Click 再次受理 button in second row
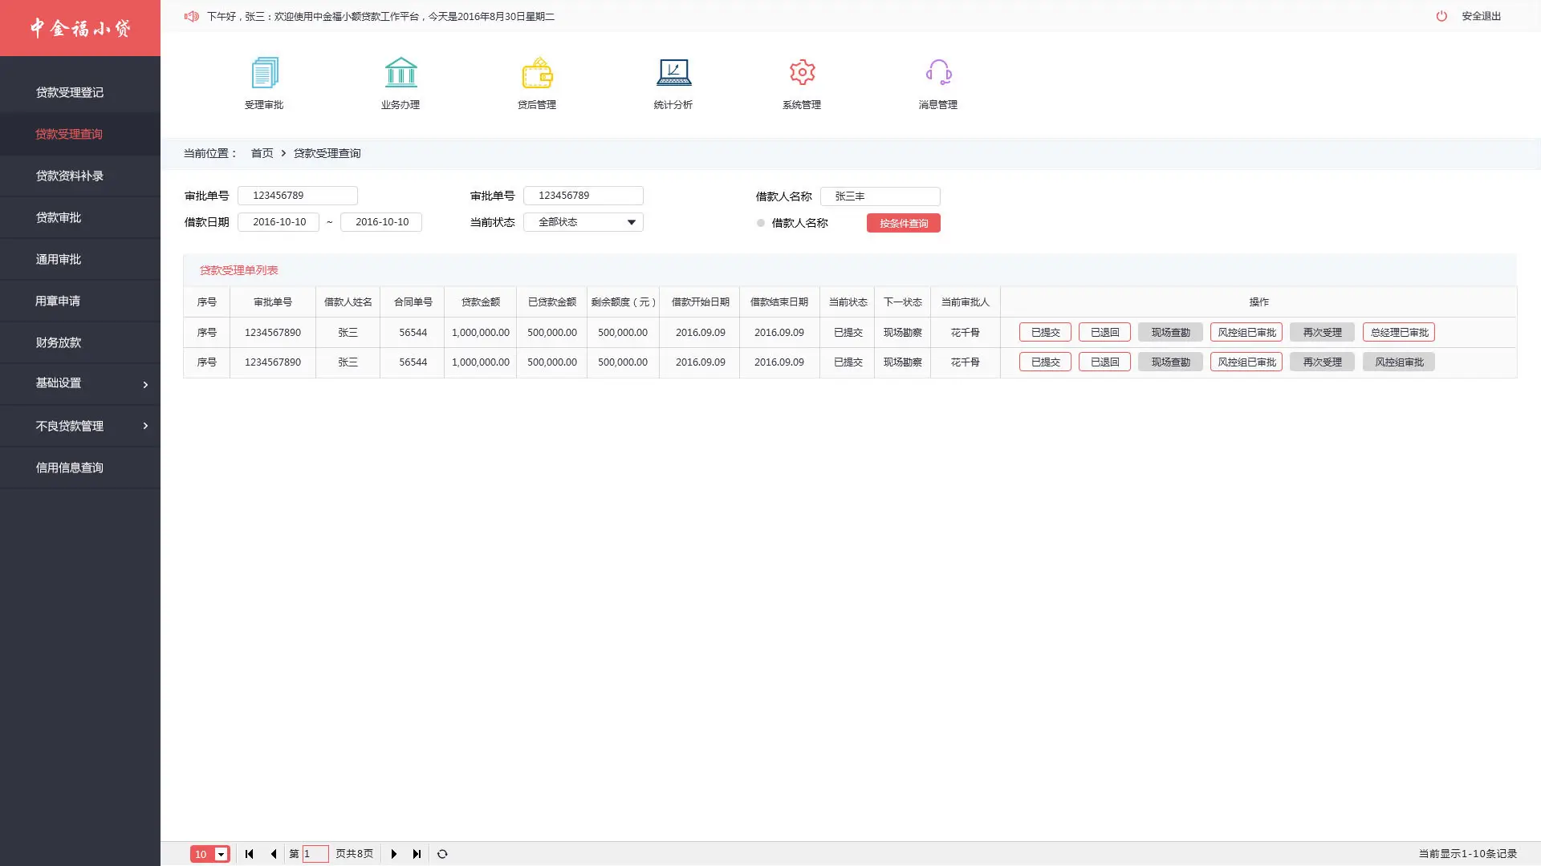The image size is (1541, 866). [1322, 362]
